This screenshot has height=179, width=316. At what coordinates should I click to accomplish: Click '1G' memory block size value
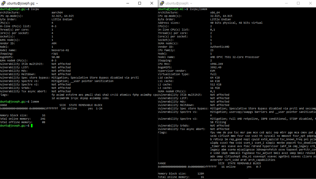click(44, 115)
